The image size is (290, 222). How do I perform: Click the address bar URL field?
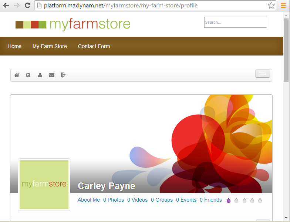pos(155,5)
